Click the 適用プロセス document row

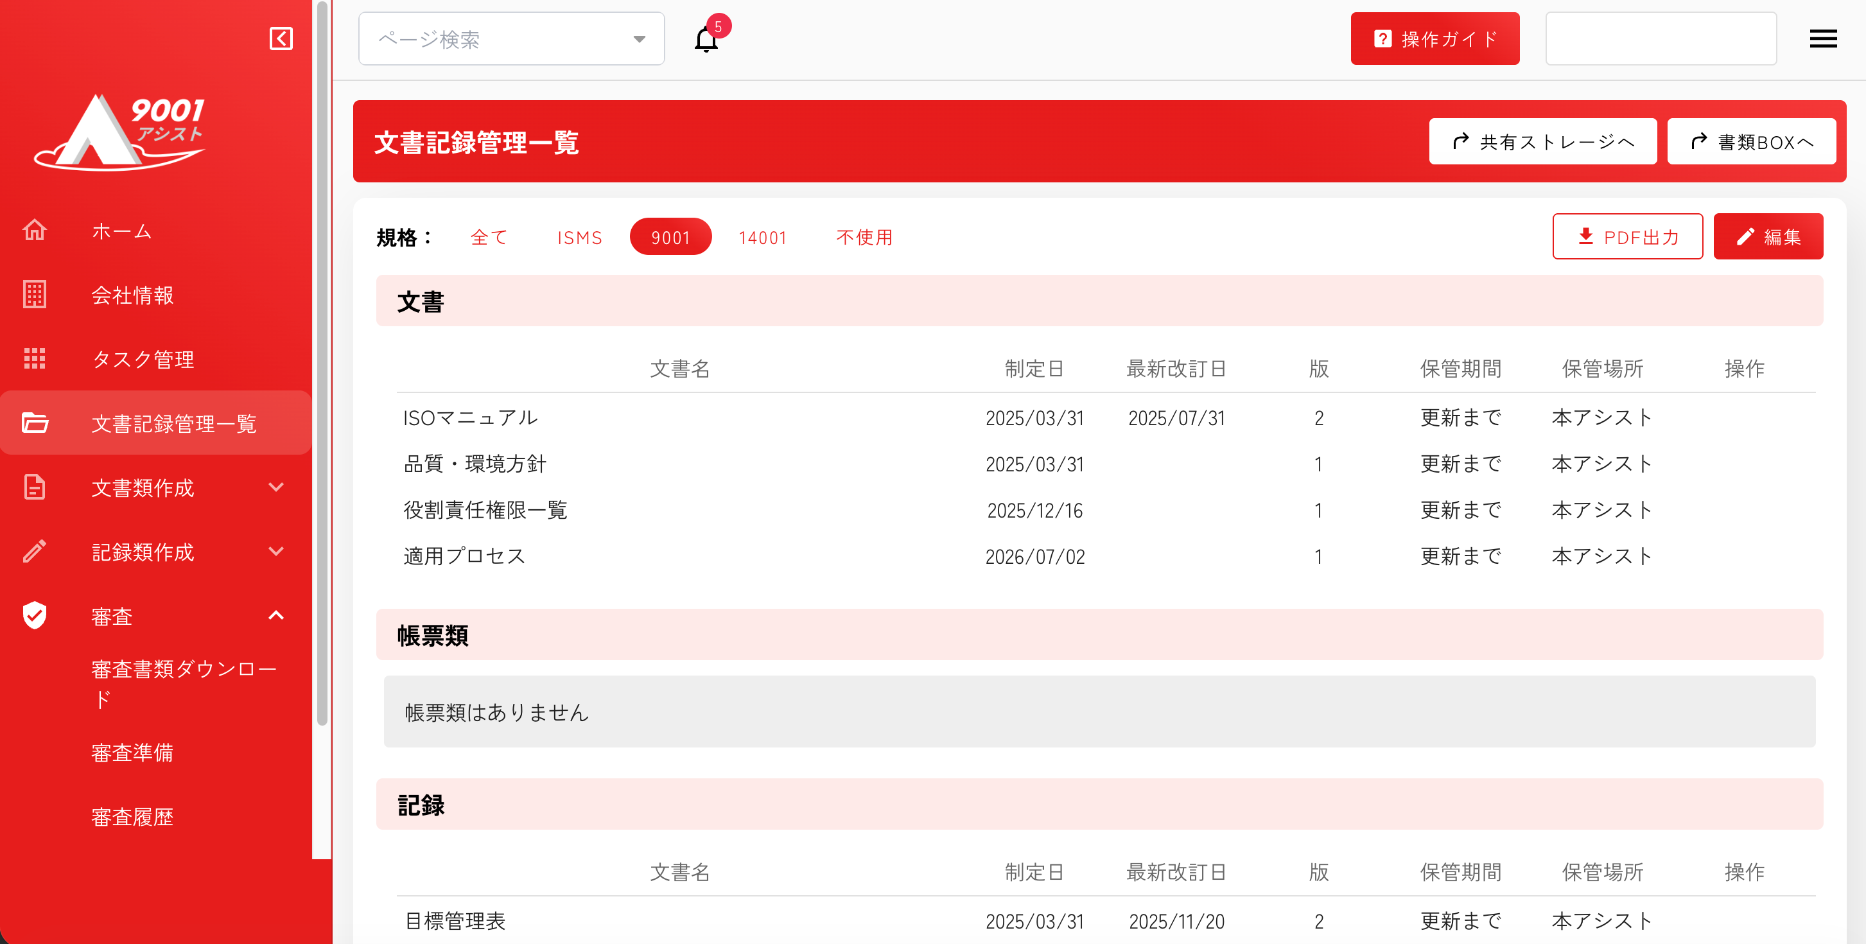coord(1106,556)
